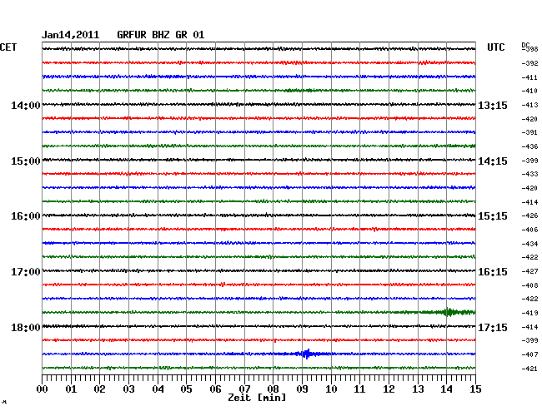
Task: Click the "14:00" CET time label
Action: (x=26, y=105)
